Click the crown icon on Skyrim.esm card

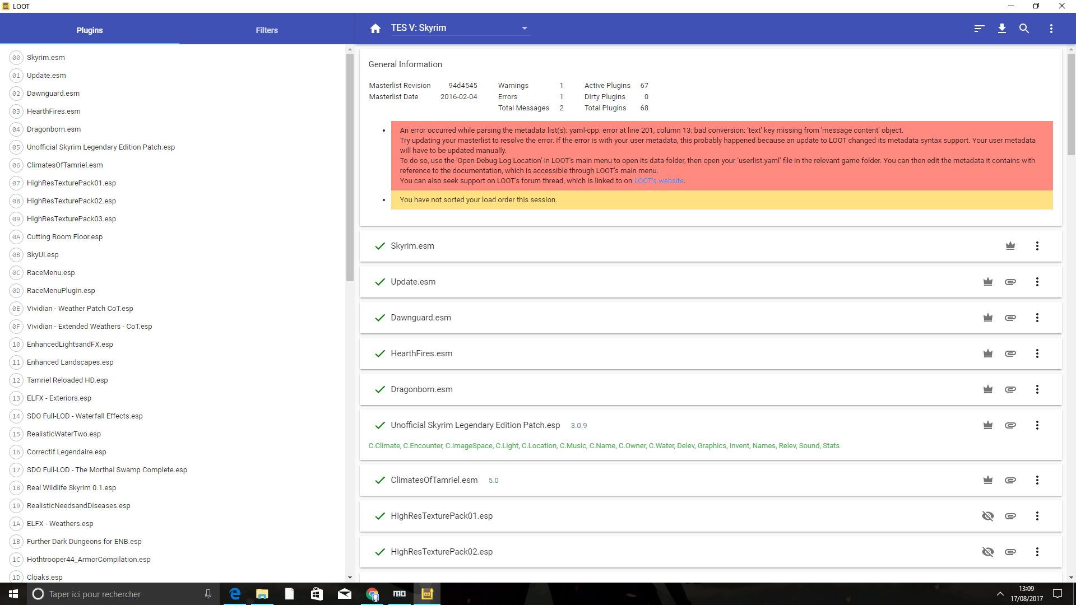coord(1010,246)
